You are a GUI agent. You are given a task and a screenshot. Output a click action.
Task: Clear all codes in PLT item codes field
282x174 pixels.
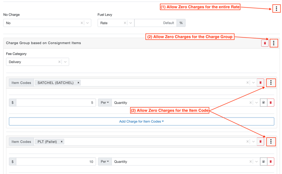pyautogui.click(x=247, y=142)
